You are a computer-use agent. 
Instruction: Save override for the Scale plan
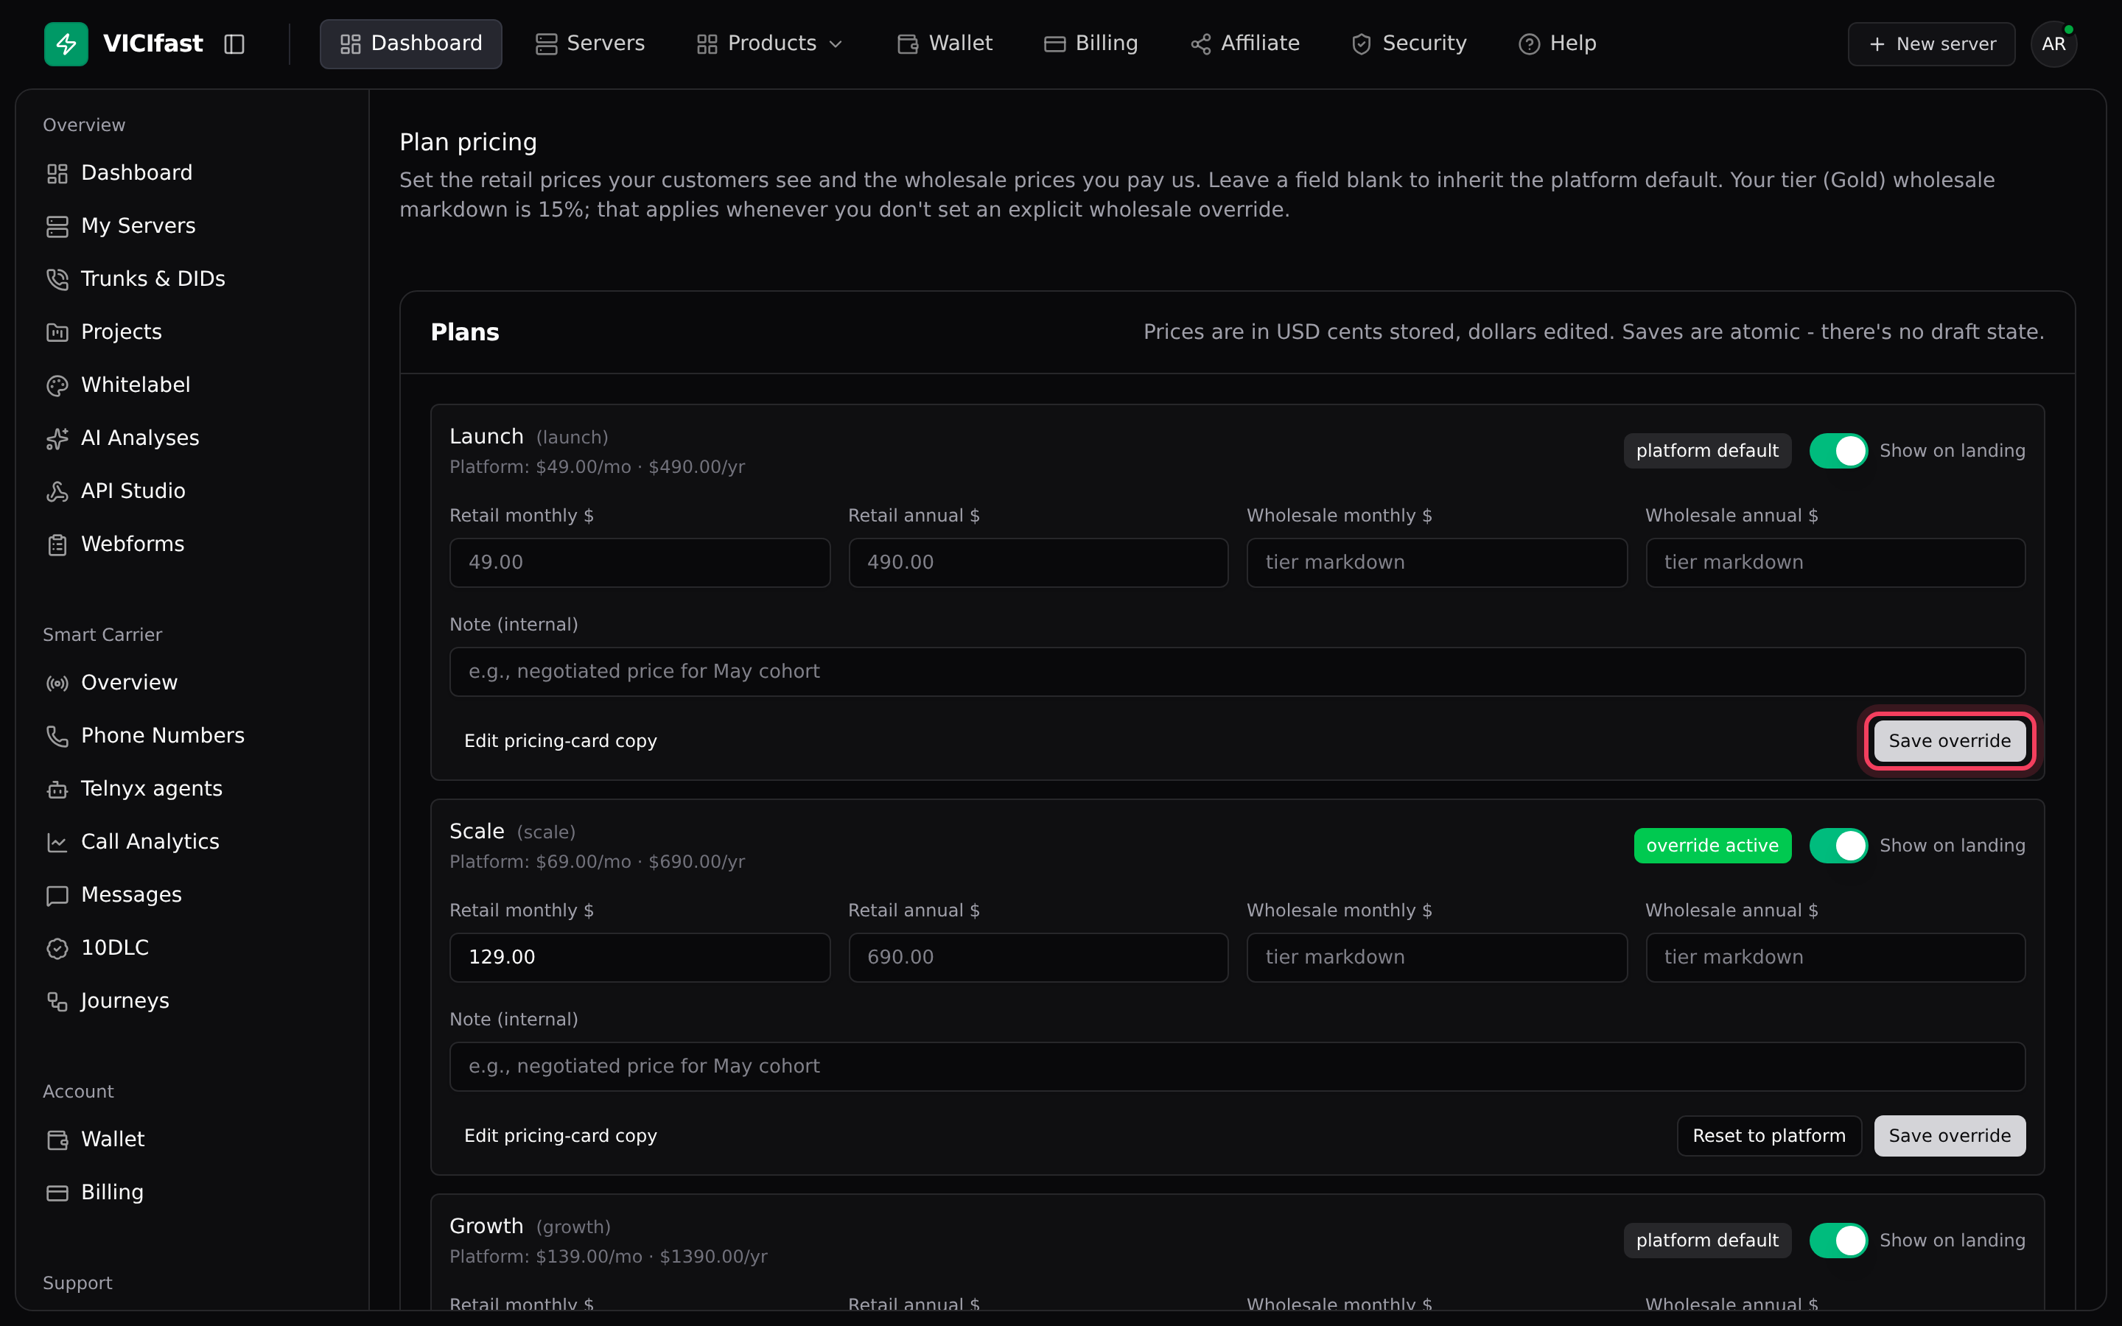(x=1950, y=1136)
